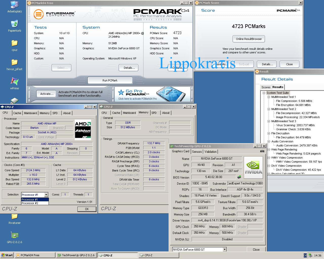Collapse Multithreaded Test 2 node
This screenshot has width=324, height=259.
[269, 109]
